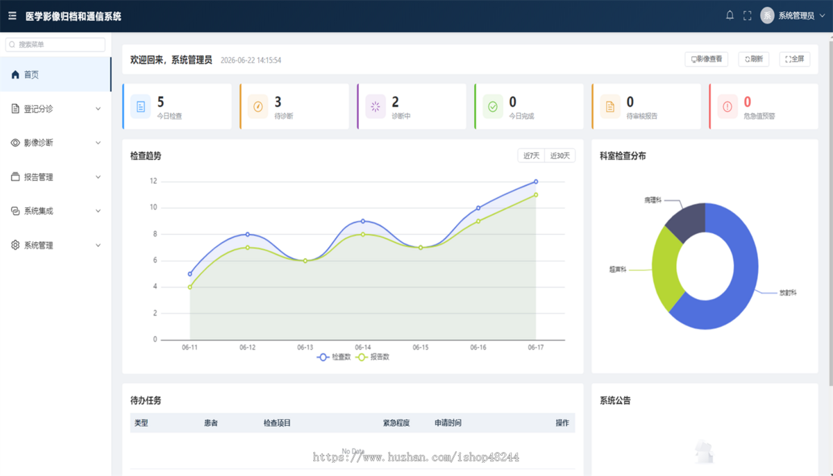Click the folder icon beside 报告管理
833x476 pixels.
click(15, 177)
